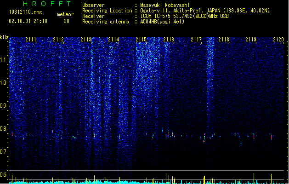Click time marker 2117

pyautogui.click(x=196, y=40)
